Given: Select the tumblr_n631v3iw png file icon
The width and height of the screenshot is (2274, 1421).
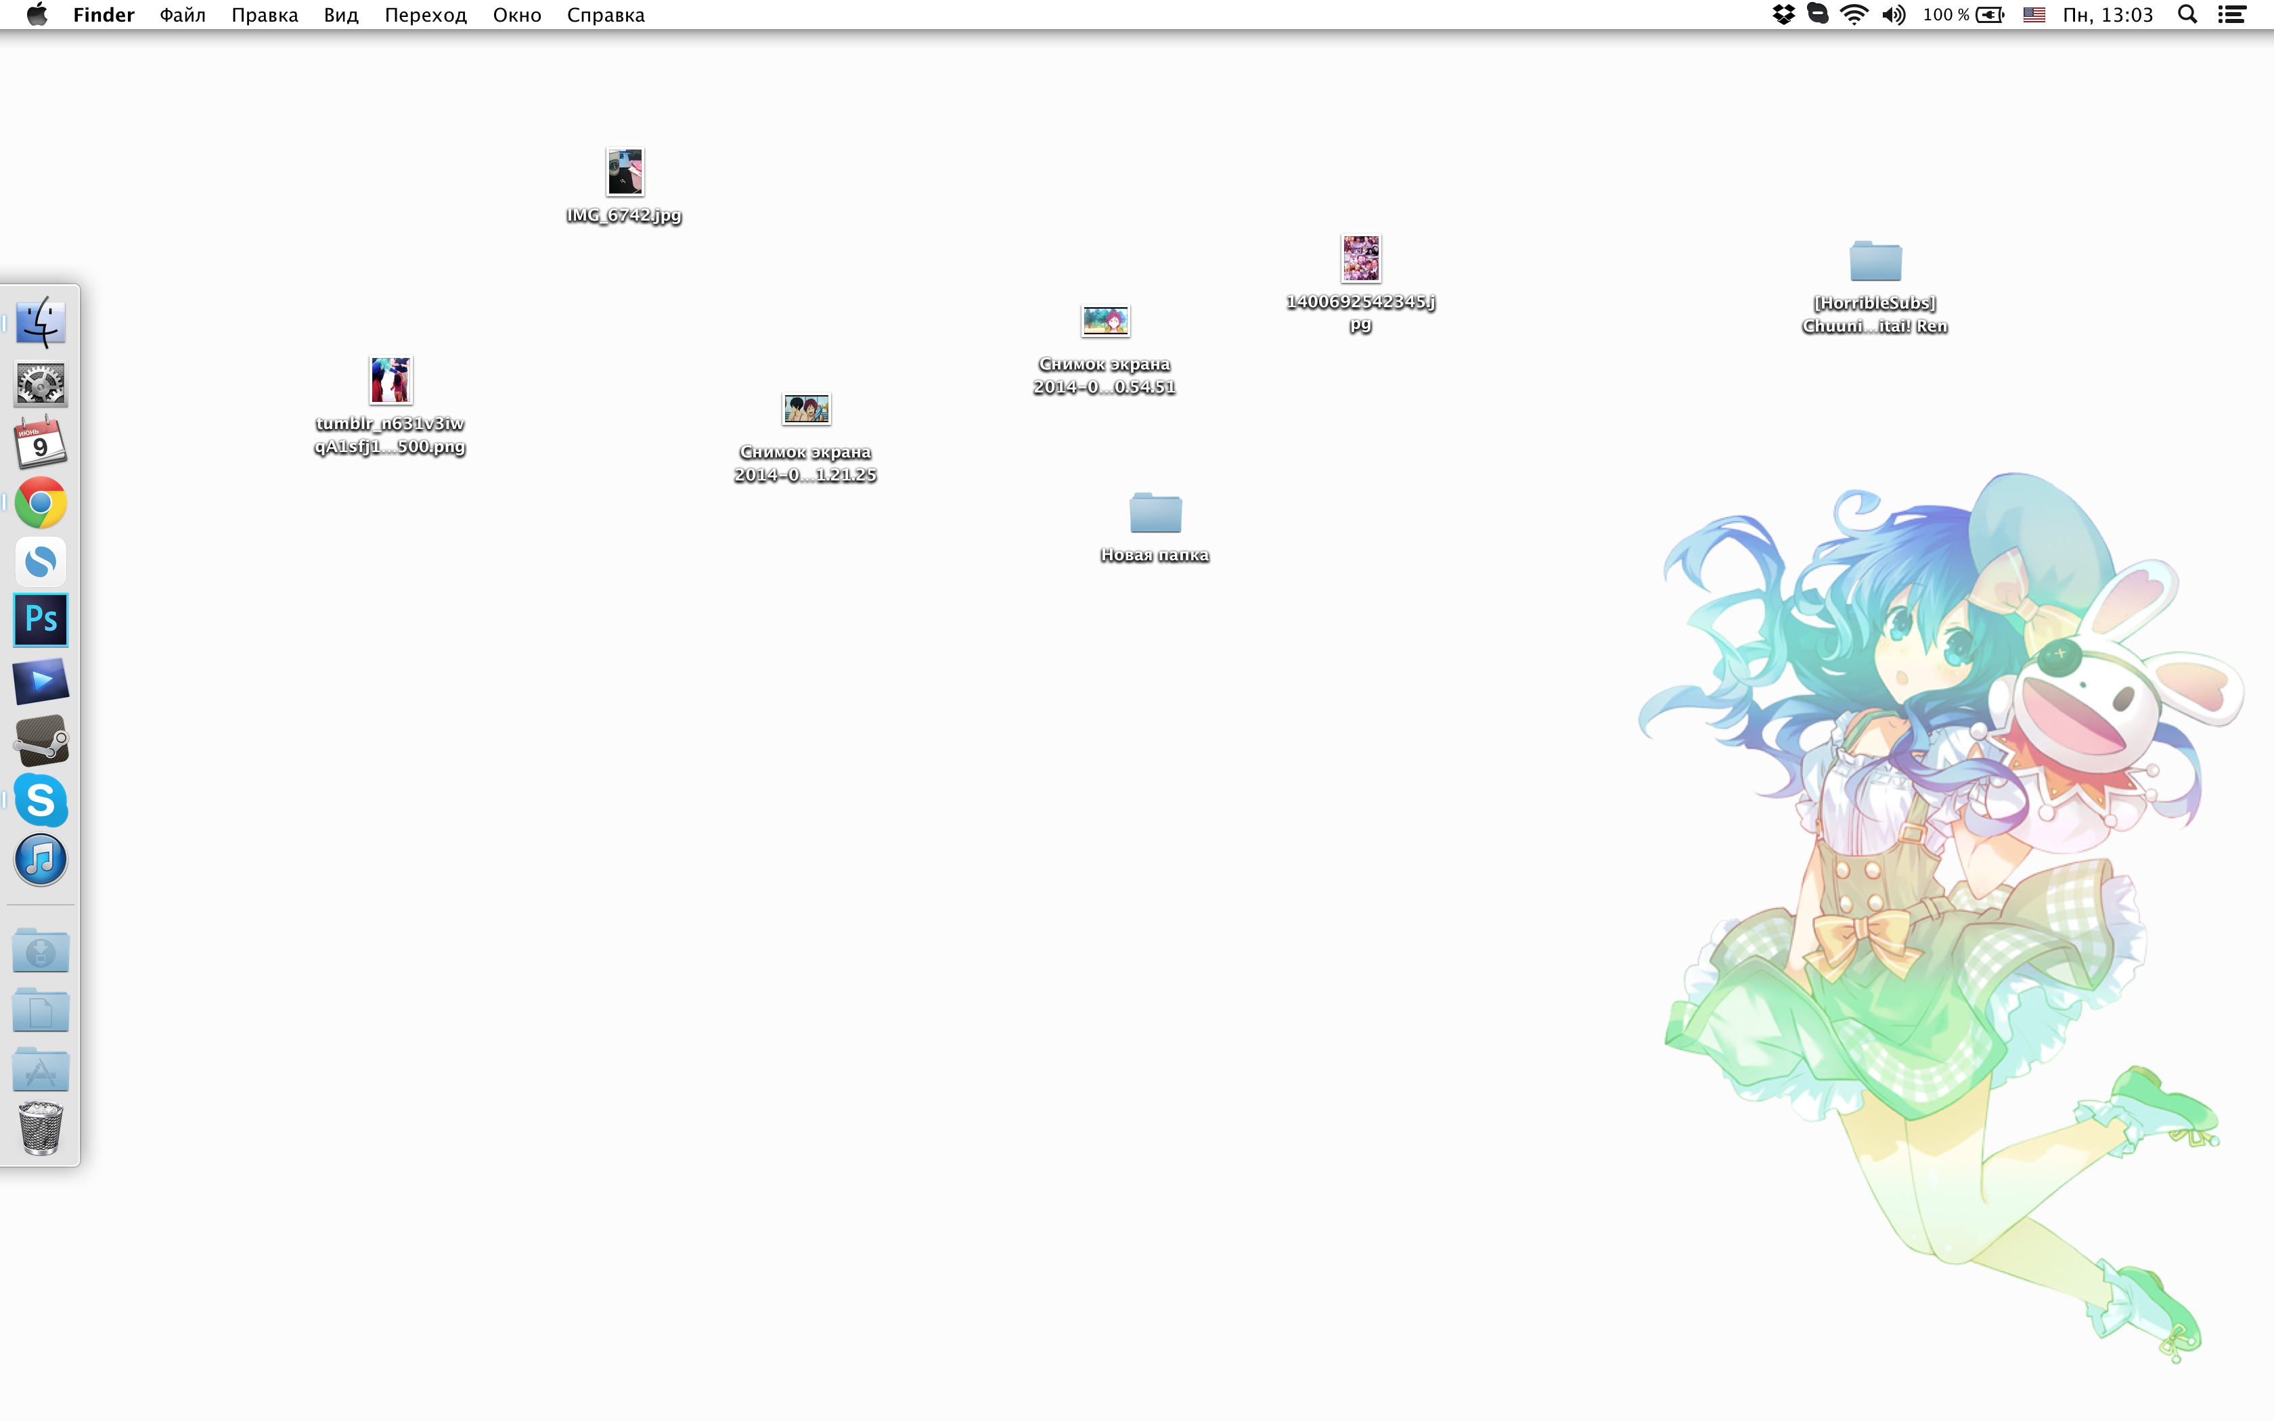Looking at the screenshot, I should 390,380.
